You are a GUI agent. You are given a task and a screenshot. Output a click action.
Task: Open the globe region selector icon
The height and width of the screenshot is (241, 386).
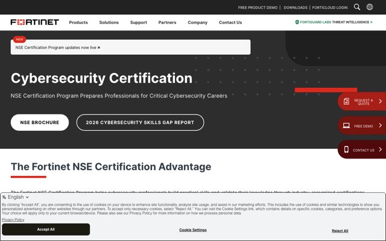[370, 7]
